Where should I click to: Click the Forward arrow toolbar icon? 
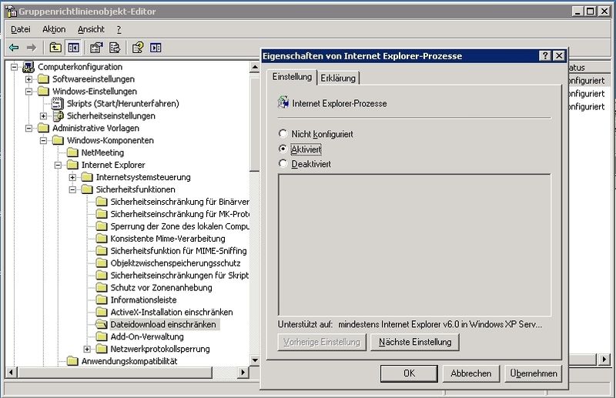[x=32, y=48]
